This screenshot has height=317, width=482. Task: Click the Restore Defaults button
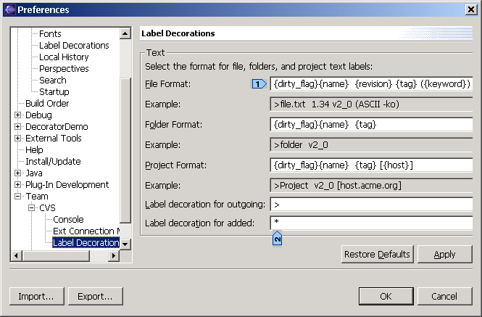point(377,254)
